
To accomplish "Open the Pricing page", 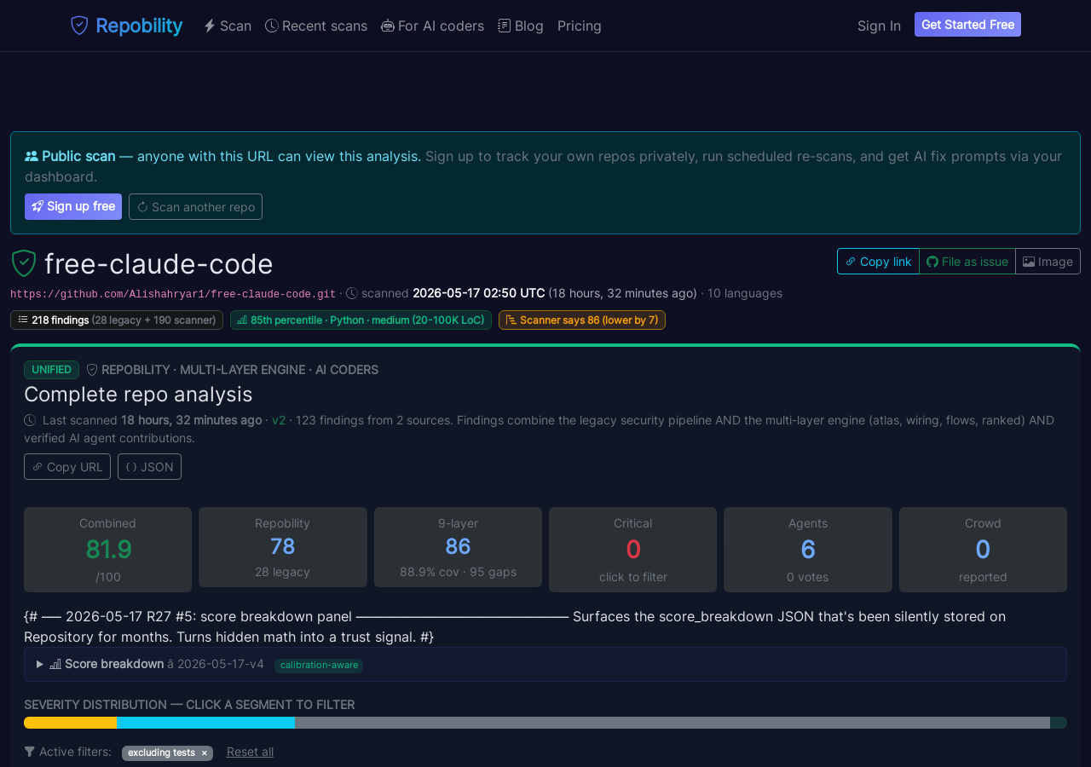I will 580,26.
